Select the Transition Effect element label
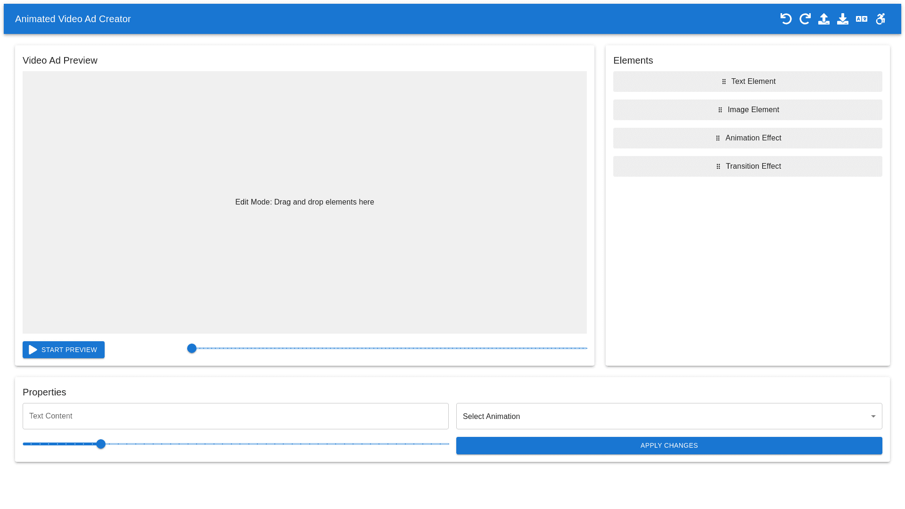Screen dimensions: 905x509 click(x=753, y=166)
